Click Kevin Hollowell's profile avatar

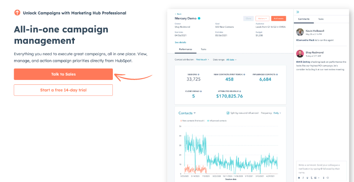[300, 32]
